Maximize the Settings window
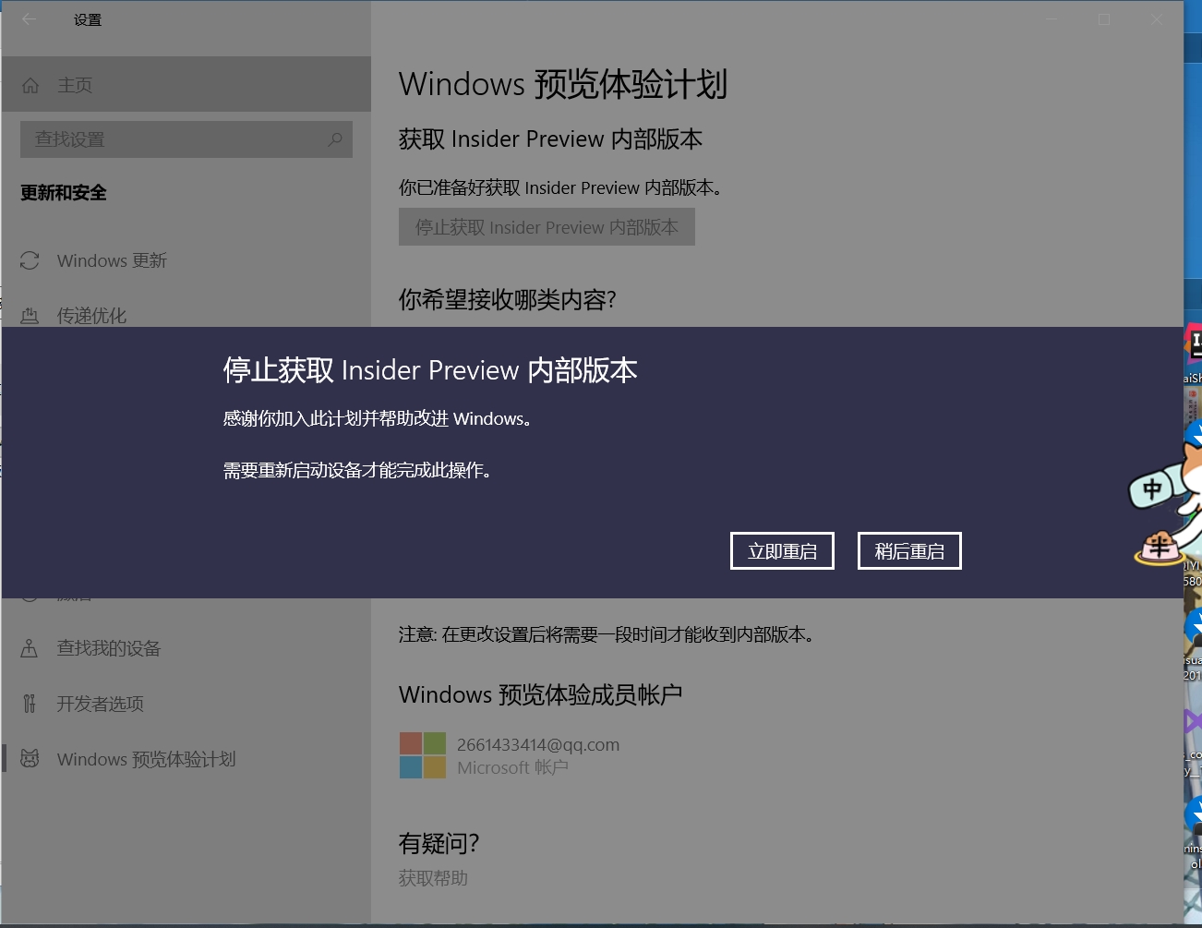The width and height of the screenshot is (1202, 928). click(x=1104, y=19)
